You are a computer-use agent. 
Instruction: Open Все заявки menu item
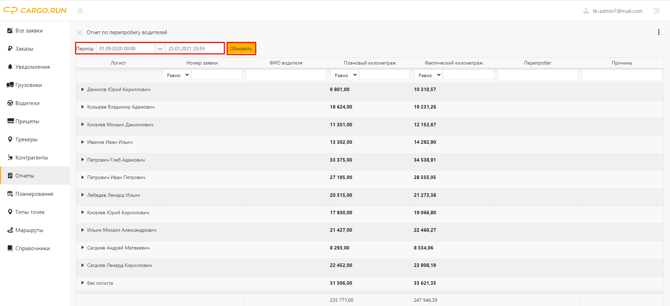[x=35, y=30]
